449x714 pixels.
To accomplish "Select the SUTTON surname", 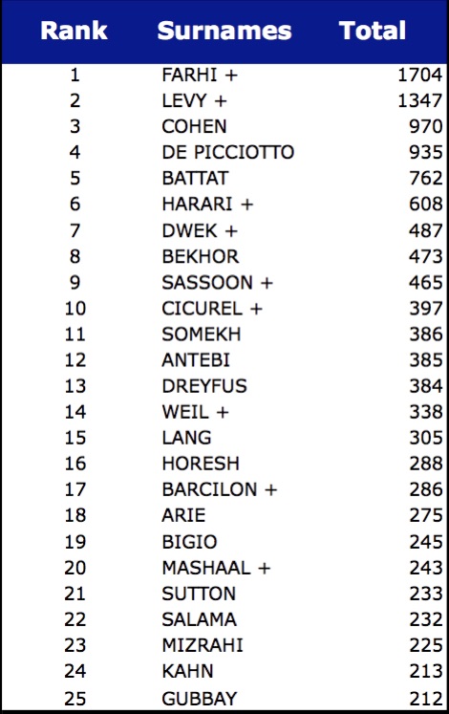I will pyautogui.click(x=199, y=594).
